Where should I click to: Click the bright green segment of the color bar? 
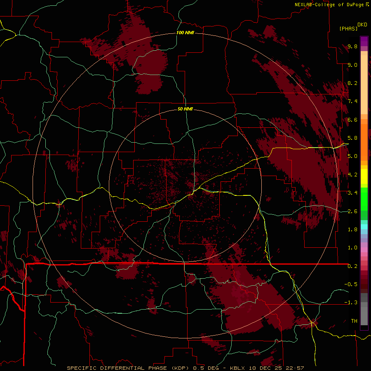click(x=364, y=199)
